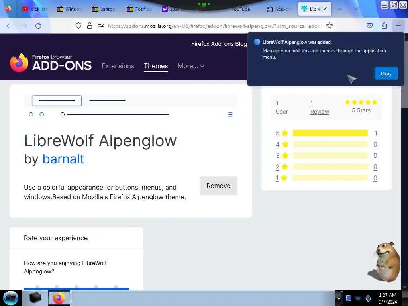Open the Firefox application hamburger menu
The image size is (408, 306).
[398, 25]
